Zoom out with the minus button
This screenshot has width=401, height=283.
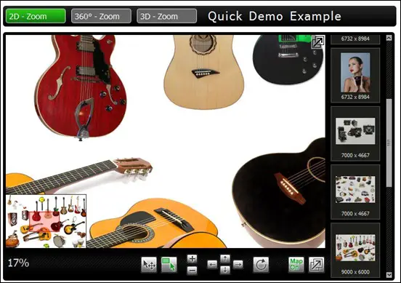pyautogui.click(x=192, y=270)
